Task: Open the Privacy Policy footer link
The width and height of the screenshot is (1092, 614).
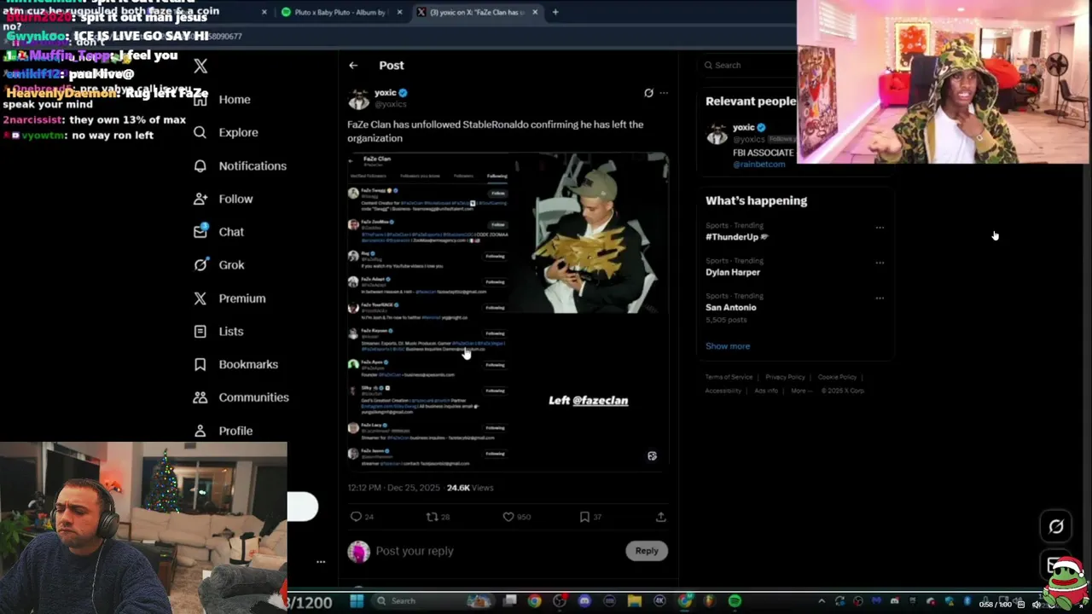Action: click(785, 377)
